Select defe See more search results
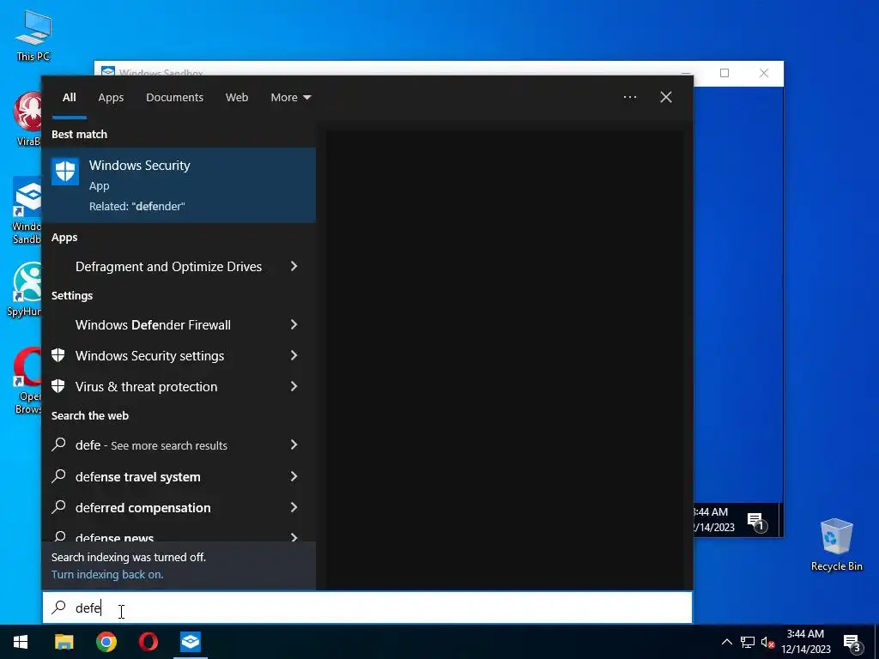The width and height of the screenshot is (879, 659). (x=151, y=445)
